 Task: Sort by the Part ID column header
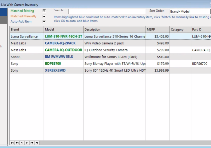pos(201,30)
